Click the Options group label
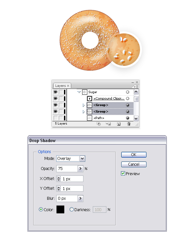194x240 pixels. (x=44, y=152)
